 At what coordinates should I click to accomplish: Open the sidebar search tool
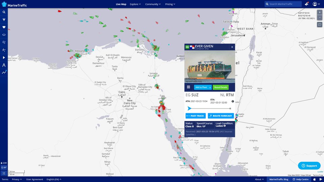coord(4,12)
